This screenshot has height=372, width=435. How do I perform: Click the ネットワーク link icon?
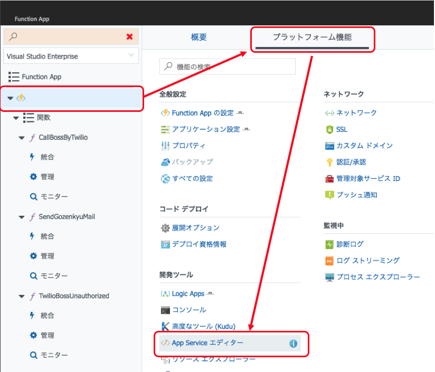coord(329,113)
